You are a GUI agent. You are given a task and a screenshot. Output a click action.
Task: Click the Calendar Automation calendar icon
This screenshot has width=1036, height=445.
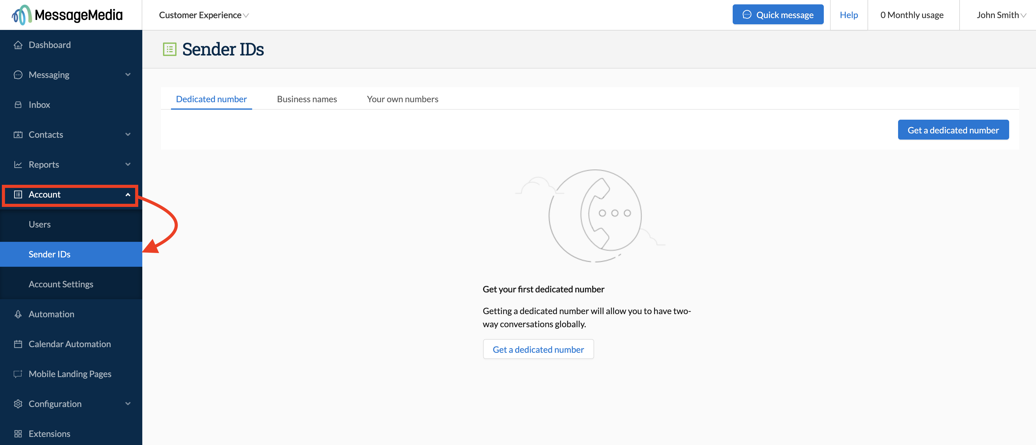18,344
